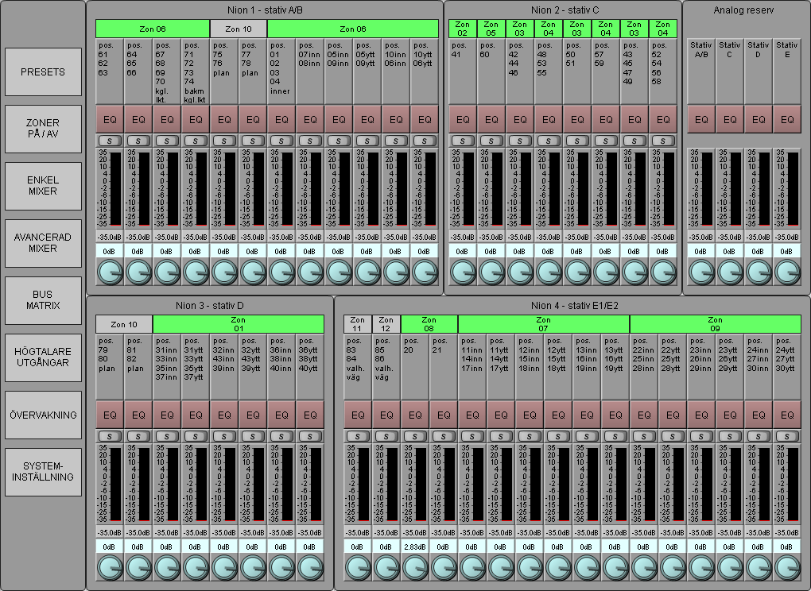This screenshot has height=591, width=811.
Task: Toggle S button on pos. 79 80 plan channel
Action: coord(110,436)
